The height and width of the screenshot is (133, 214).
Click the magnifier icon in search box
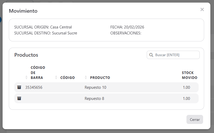point(151,55)
